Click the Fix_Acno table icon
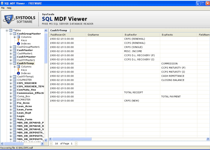The image size is (210, 150). tap(15, 103)
